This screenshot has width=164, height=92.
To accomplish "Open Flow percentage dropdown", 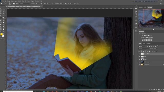I will click(50, 4).
